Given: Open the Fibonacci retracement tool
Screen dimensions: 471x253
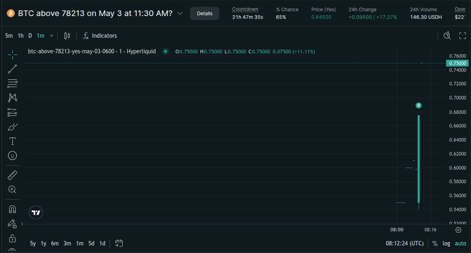Looking at the screenshot, I should point(12,83).
